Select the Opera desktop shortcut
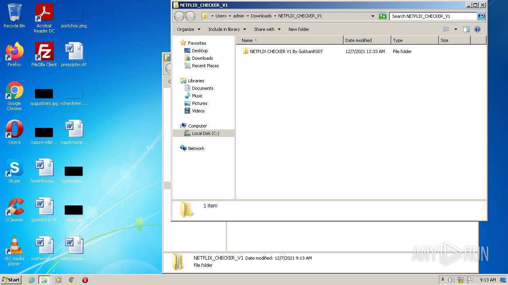 (14, 132)
